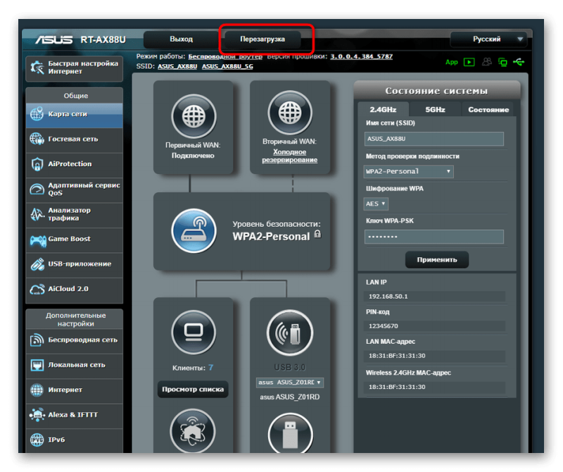Select the Первичный WAN globe icon
This screenshot has height=472, width=563.
click(x=194, y=116)
